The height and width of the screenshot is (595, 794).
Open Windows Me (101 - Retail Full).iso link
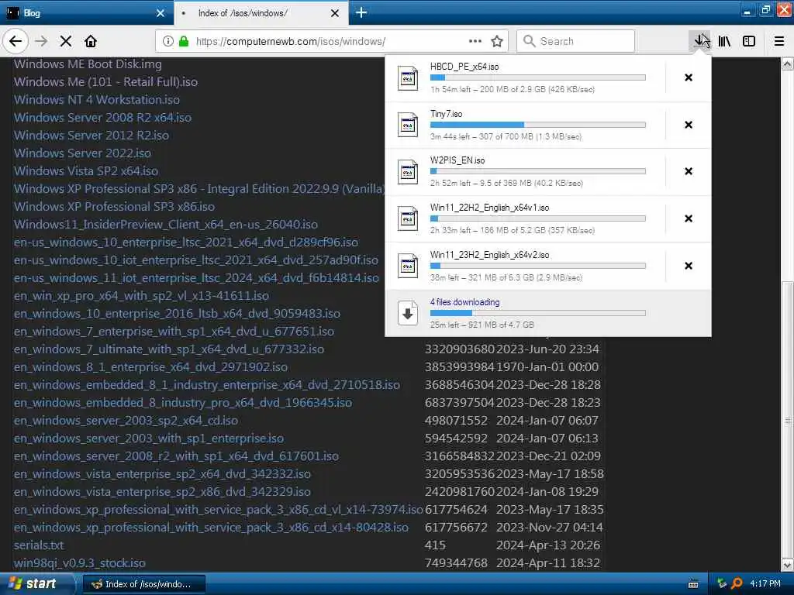pyautogui.click(x=105, y=82)
